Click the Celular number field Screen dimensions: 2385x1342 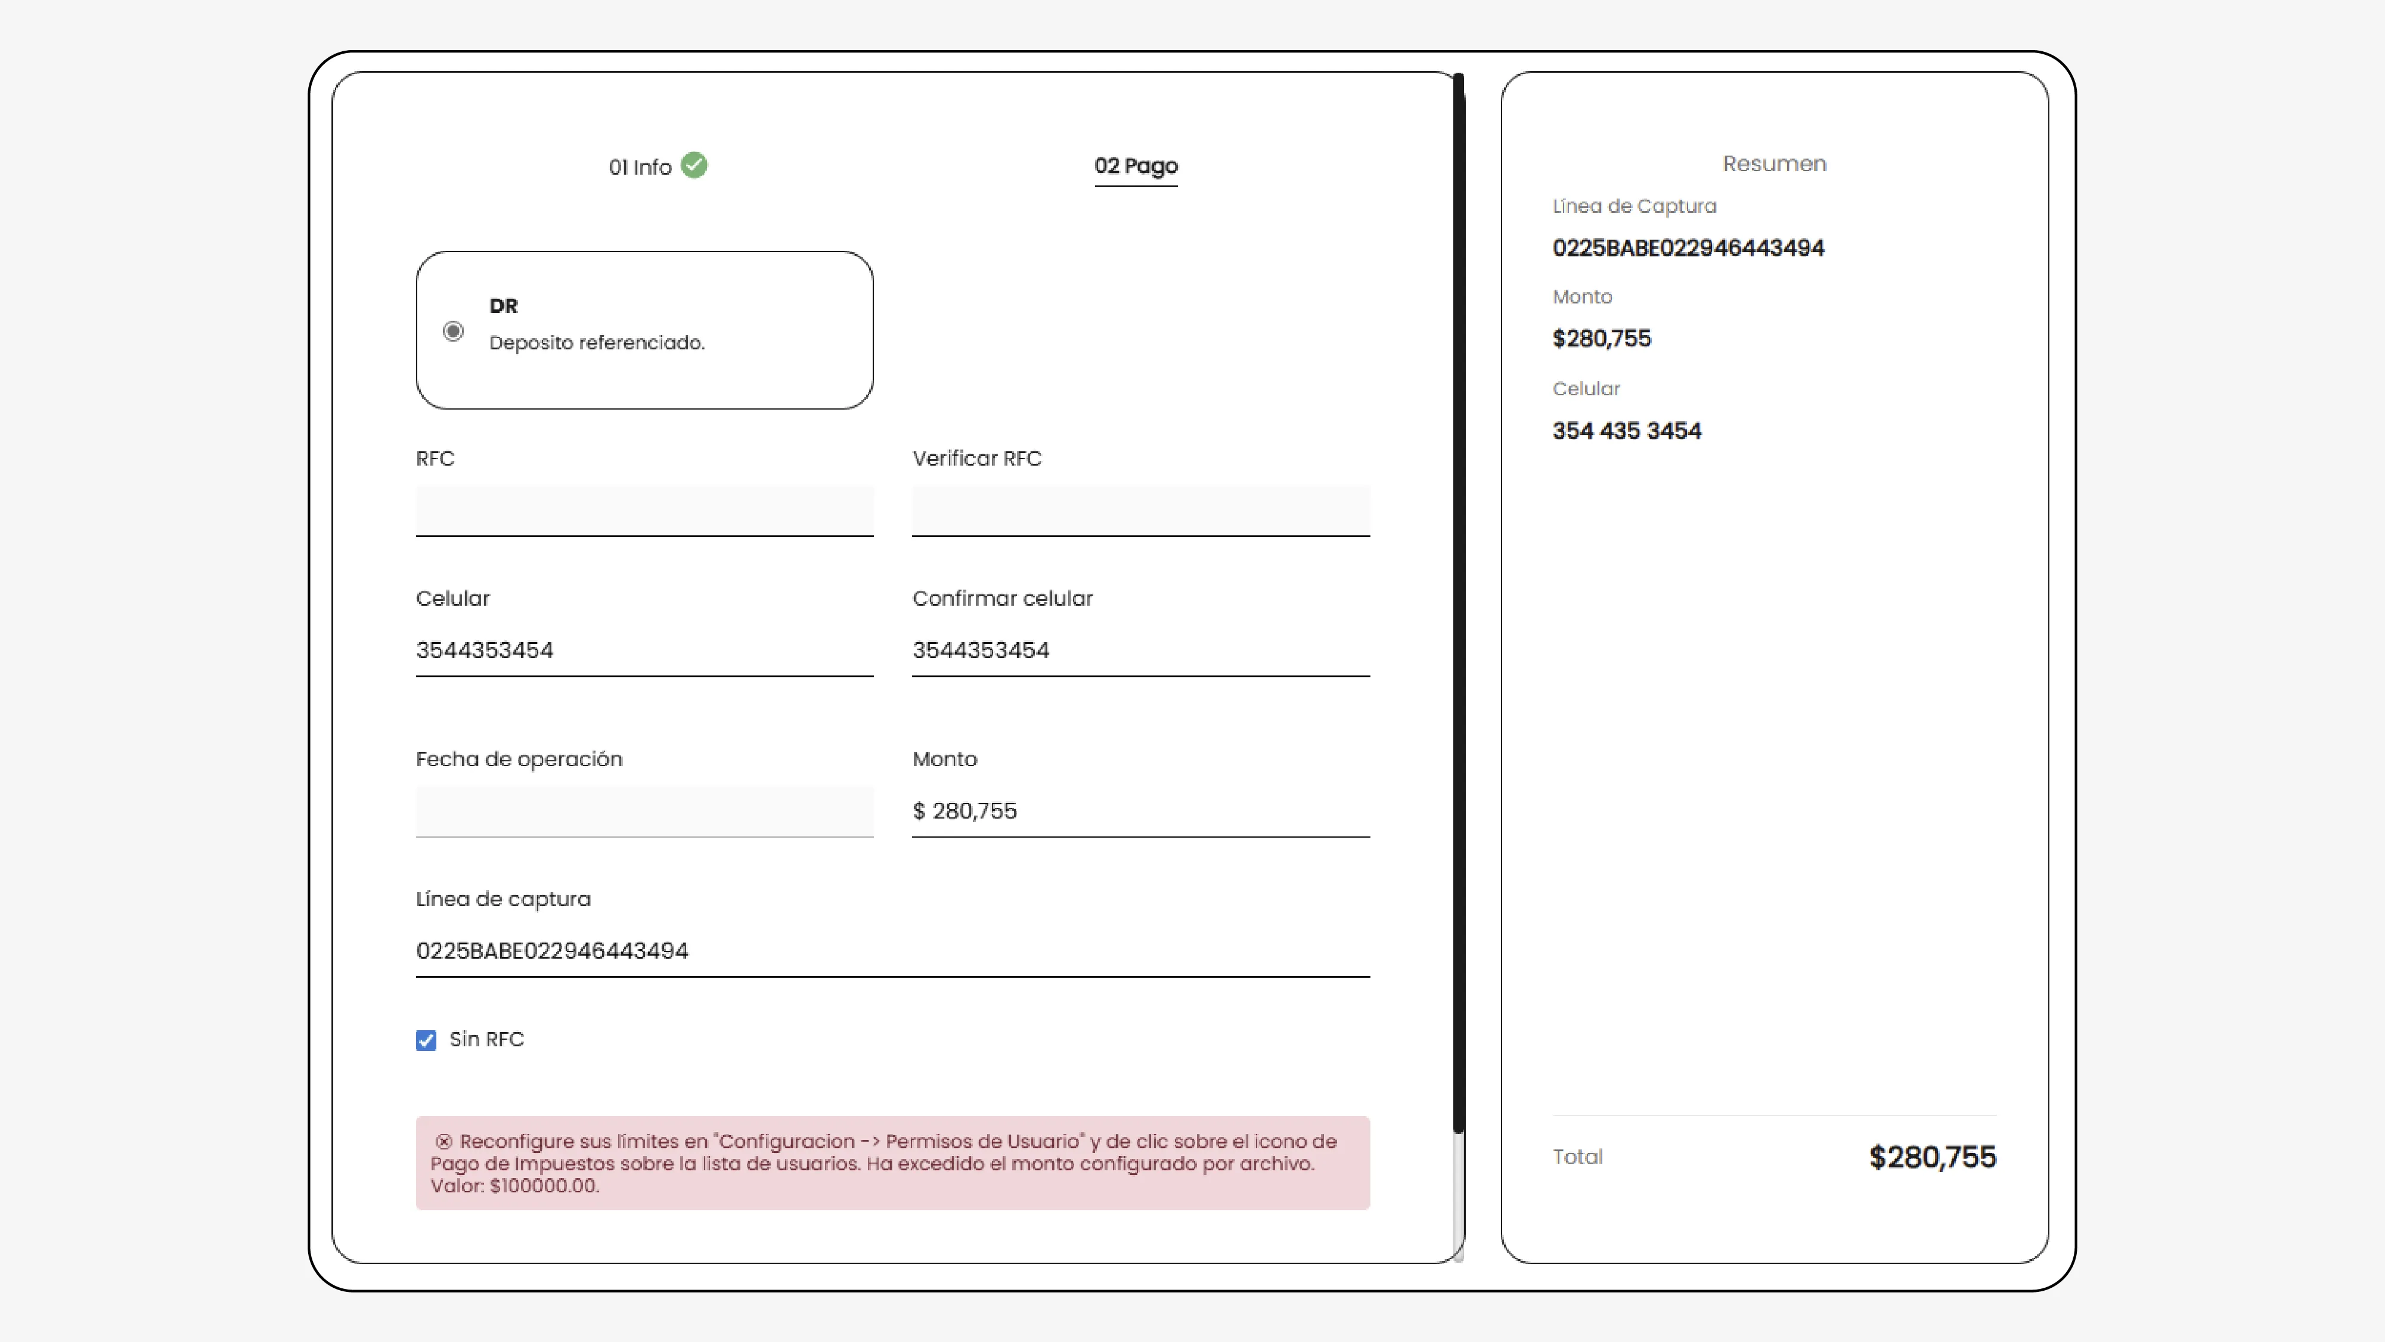644,650
